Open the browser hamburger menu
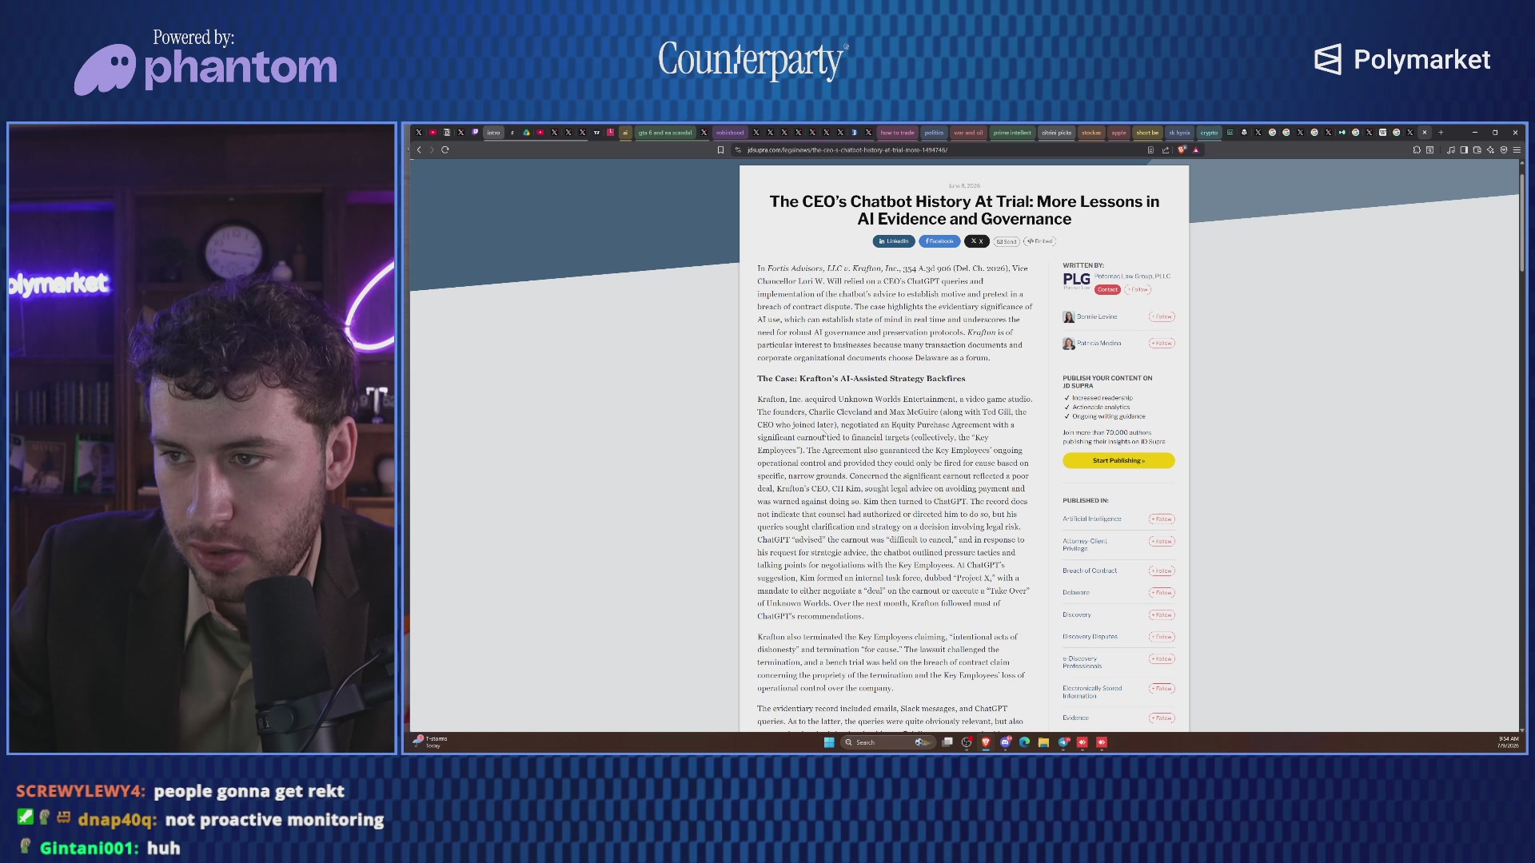 (x=1517, y=149)
